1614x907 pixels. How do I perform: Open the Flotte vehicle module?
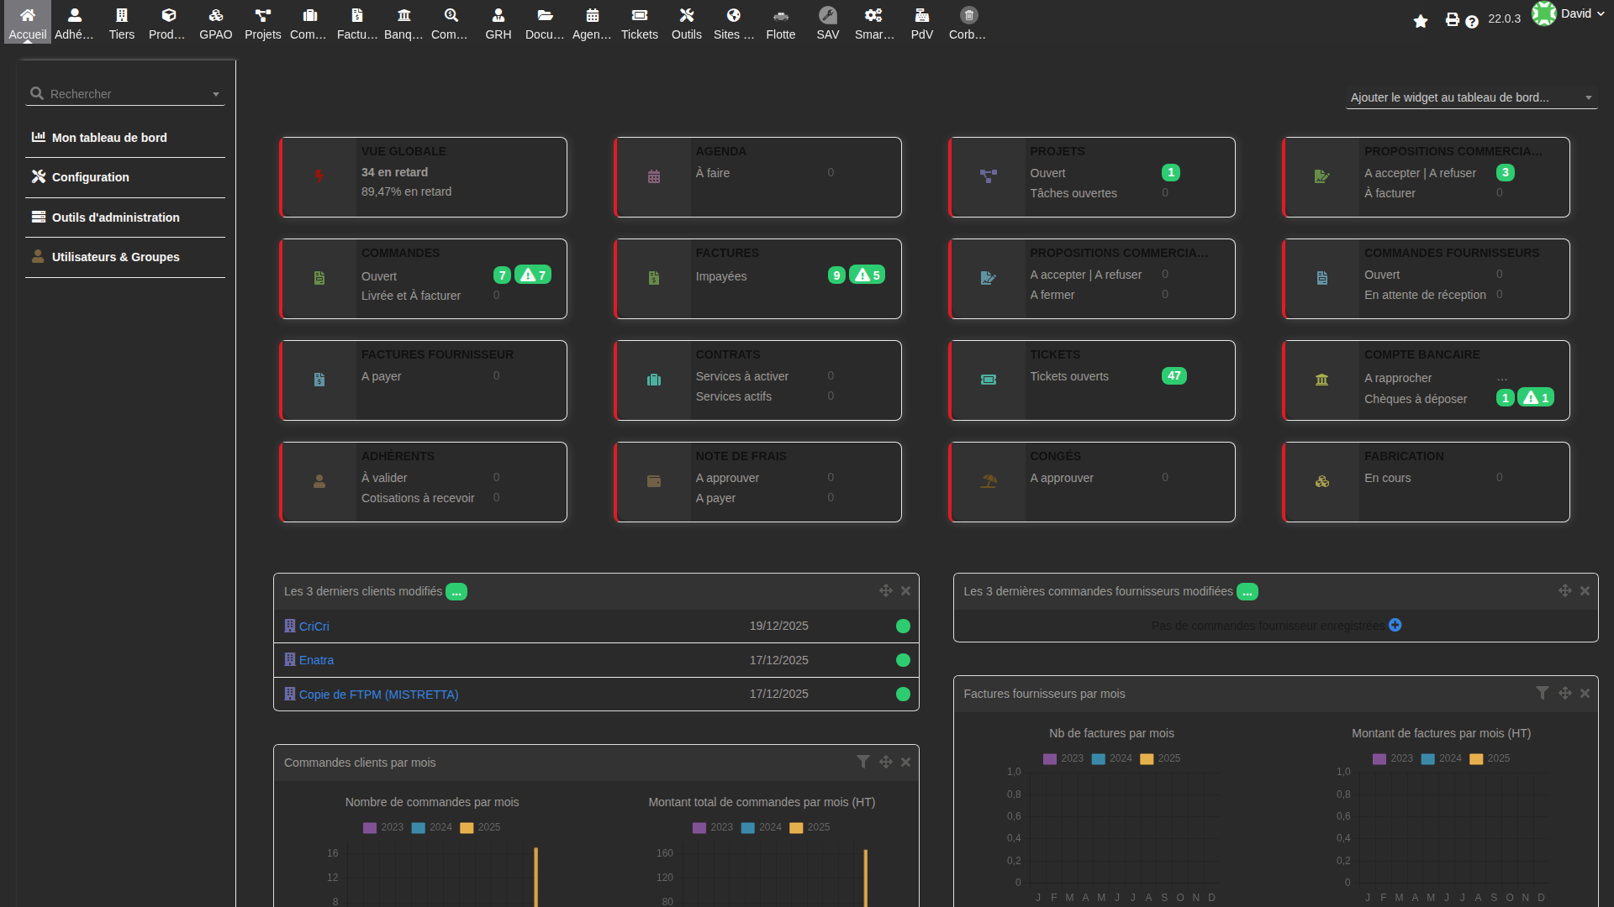click(x=780, y=23)
